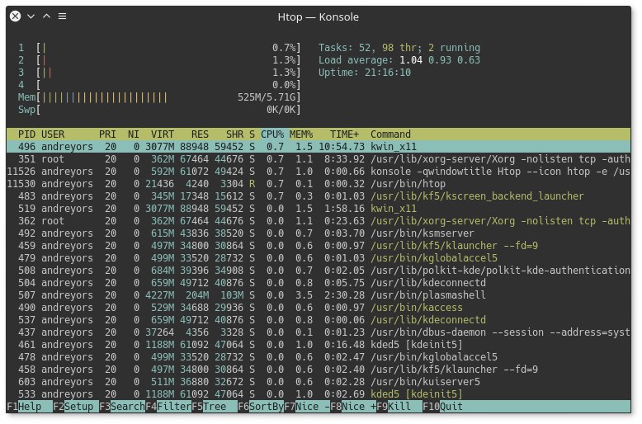Toggle F5 Tree view
642x424 pixels.
coord(215,407)
